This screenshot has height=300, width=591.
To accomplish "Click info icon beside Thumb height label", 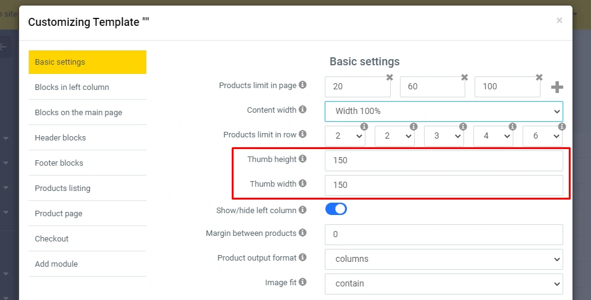I will [303, 159].
